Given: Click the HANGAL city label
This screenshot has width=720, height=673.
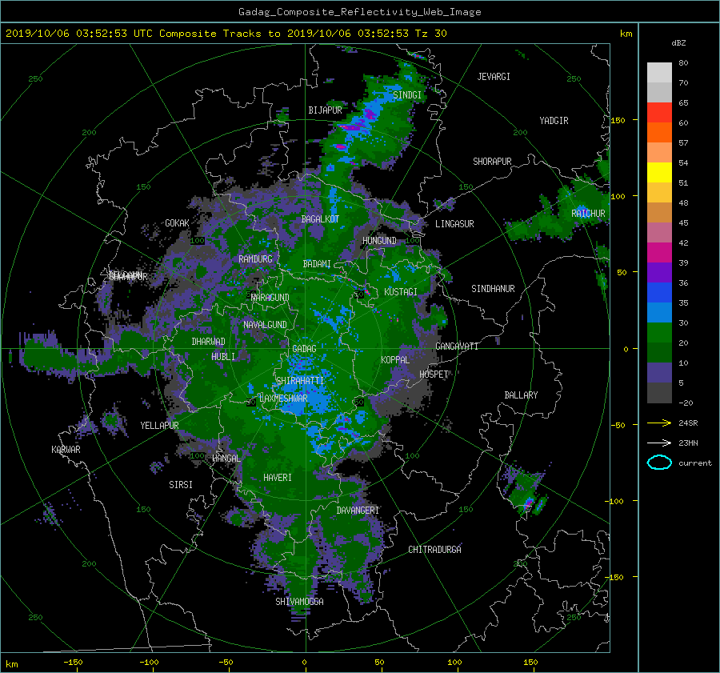Looking at the screenshot, I should 226,459.
